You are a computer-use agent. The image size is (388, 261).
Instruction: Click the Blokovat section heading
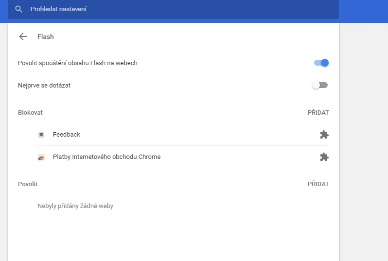tap(30, 113)
